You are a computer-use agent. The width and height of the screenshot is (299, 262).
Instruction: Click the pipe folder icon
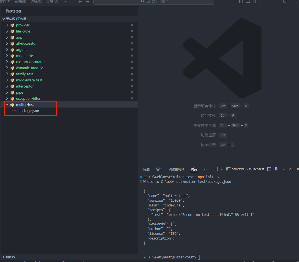point(13,93)
